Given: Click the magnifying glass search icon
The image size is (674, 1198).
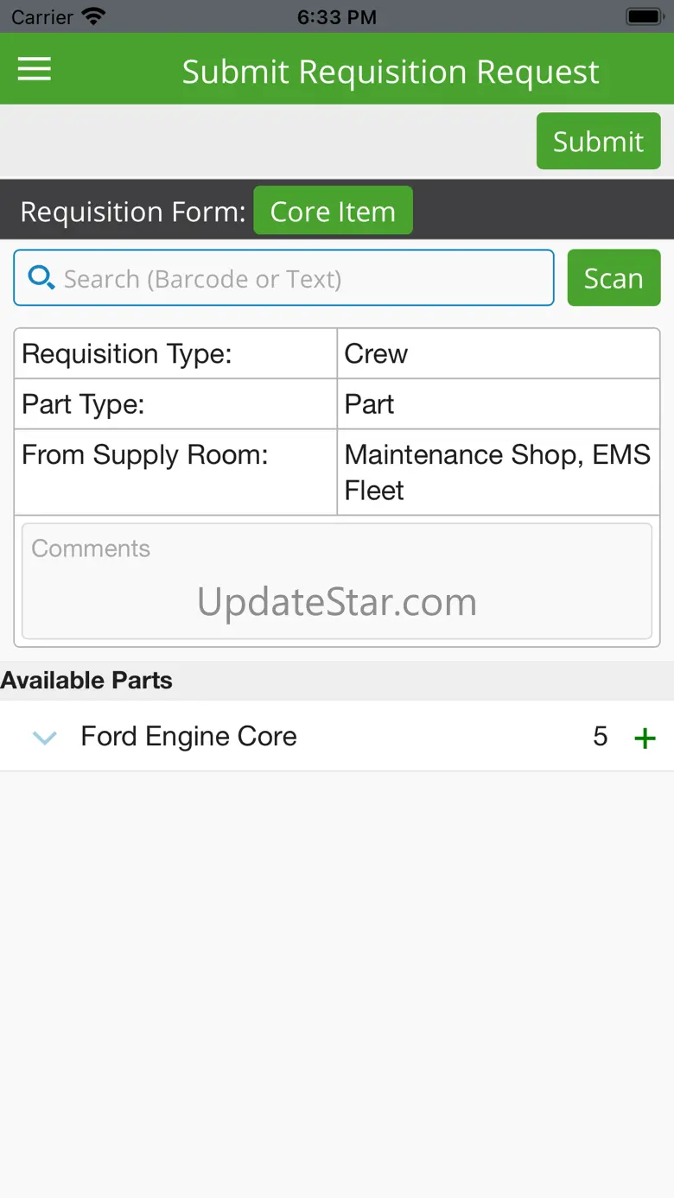Looking at the screenshot, I should coord(41,277).
